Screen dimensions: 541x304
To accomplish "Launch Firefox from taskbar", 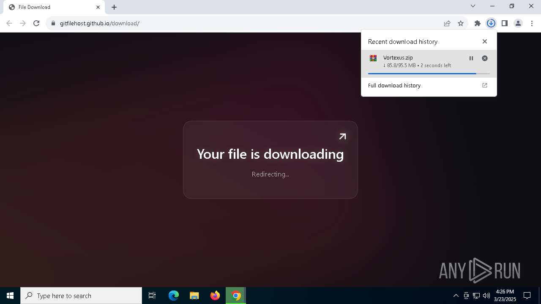I will 215,296.
